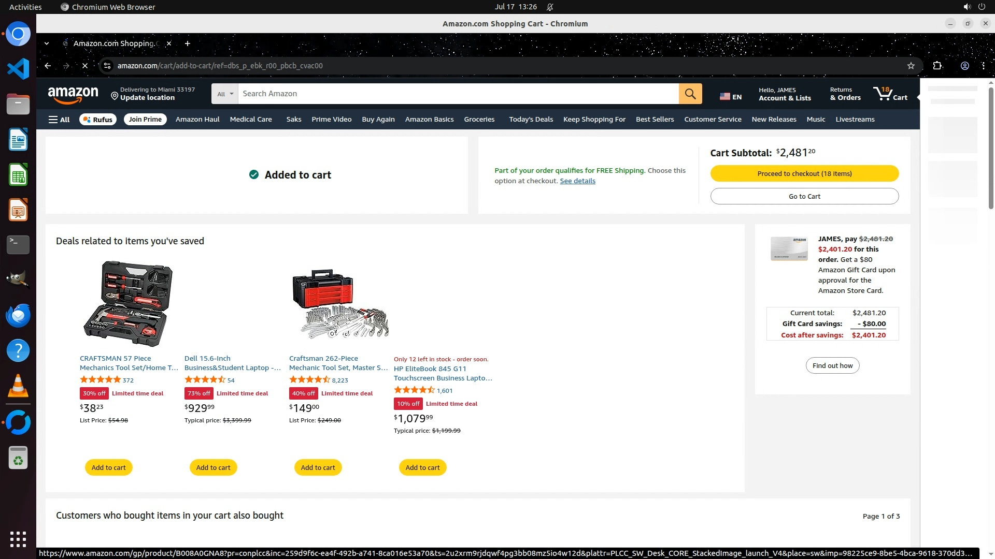Stop page loading with the X icon
The image size is (995, 559).
(x=85, y=66)
